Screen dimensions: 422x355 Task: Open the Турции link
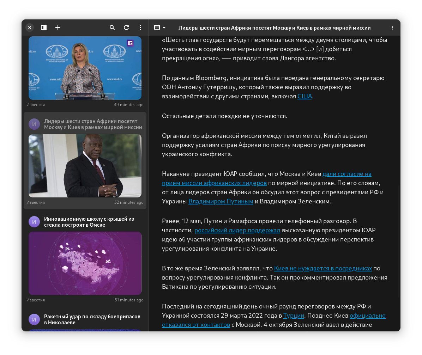pyautogui.click(x=294, y=316)
